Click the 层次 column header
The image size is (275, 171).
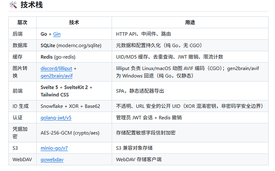[22, 22]
